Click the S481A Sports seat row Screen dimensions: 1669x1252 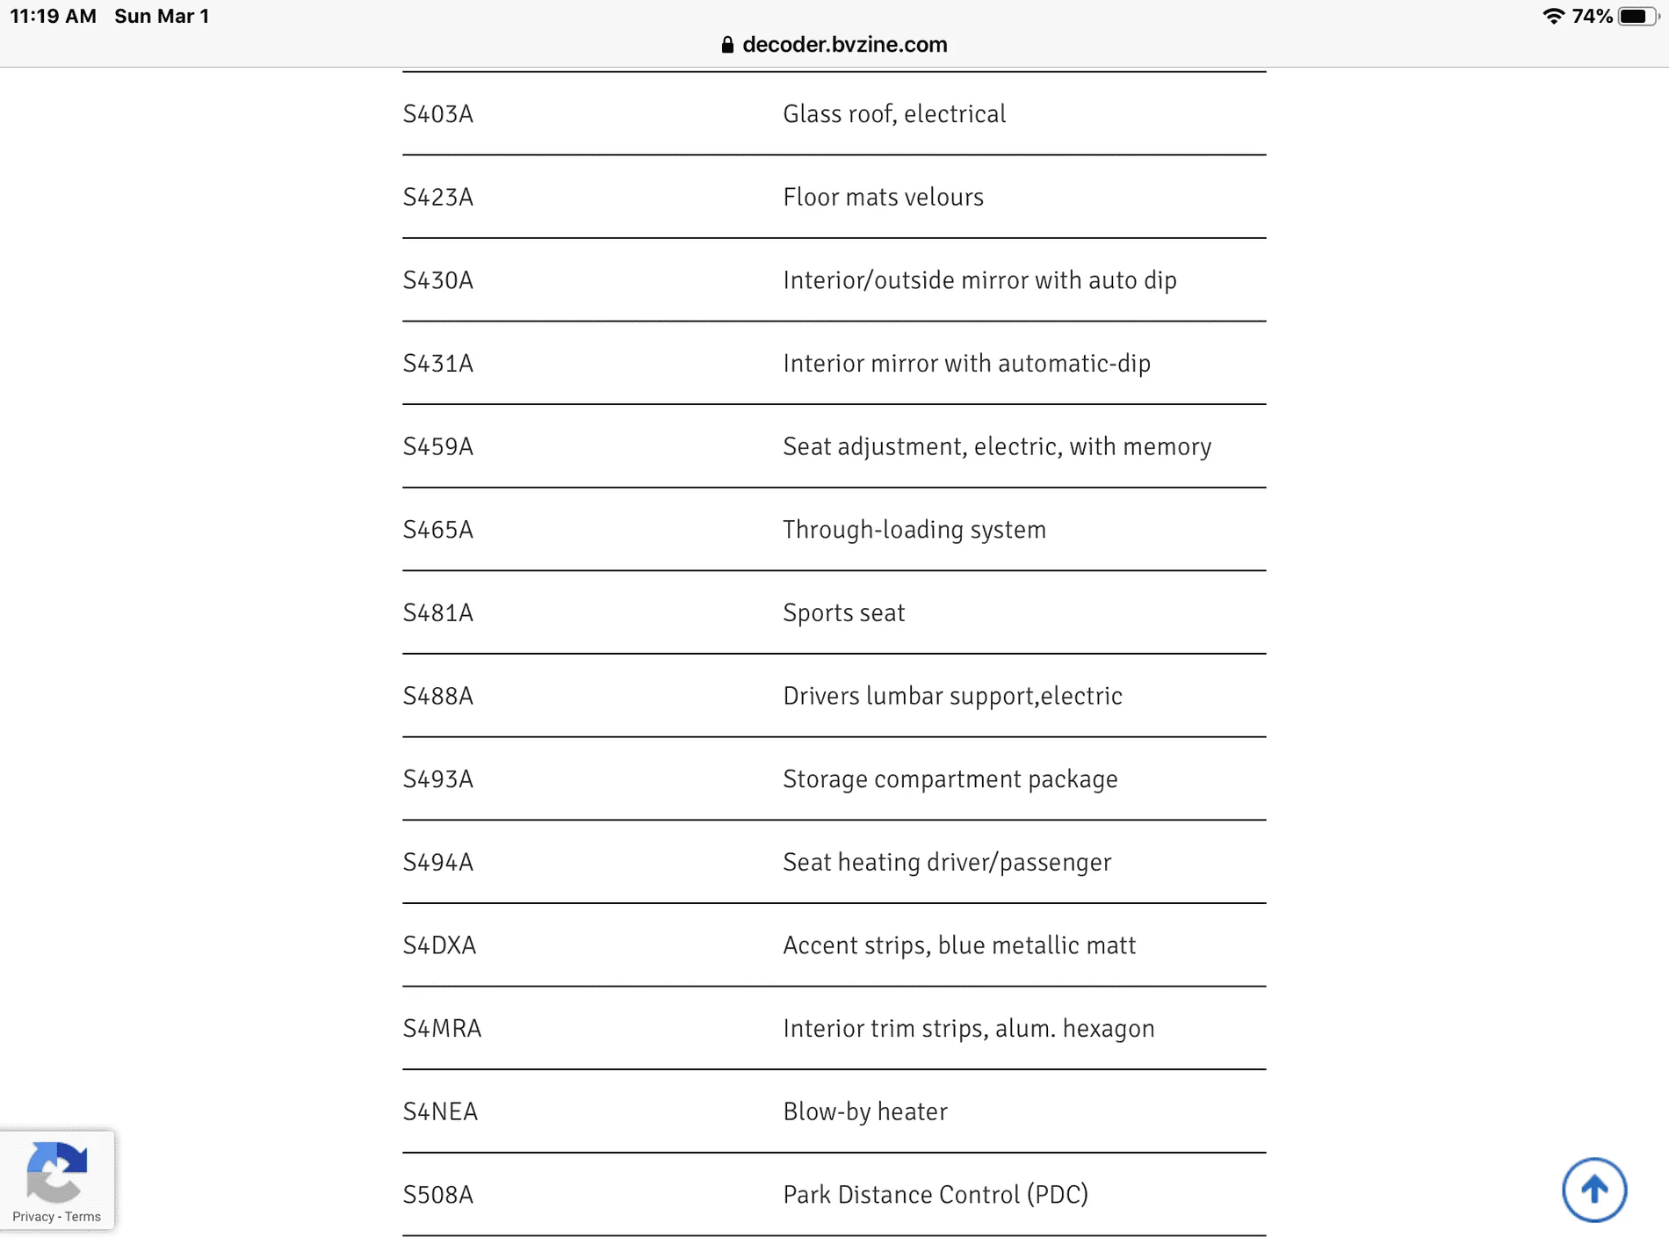tap(834, 612)
